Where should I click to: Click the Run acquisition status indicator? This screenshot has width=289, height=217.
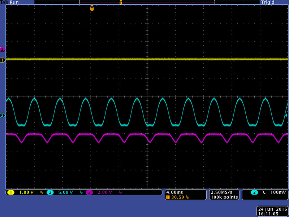pyautogui.click(x=15, y=2)
